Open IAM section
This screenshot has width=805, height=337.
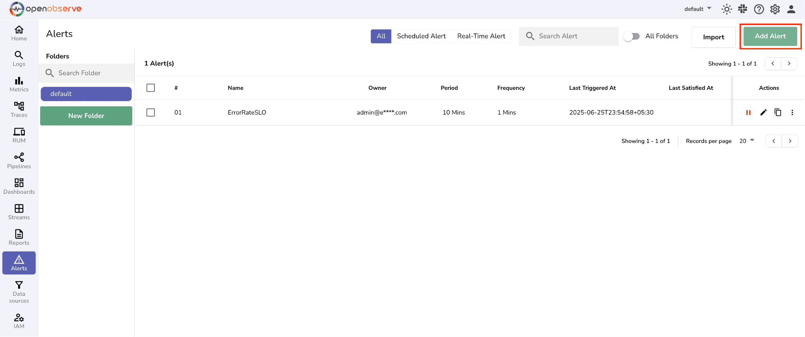tap(19, 321)
